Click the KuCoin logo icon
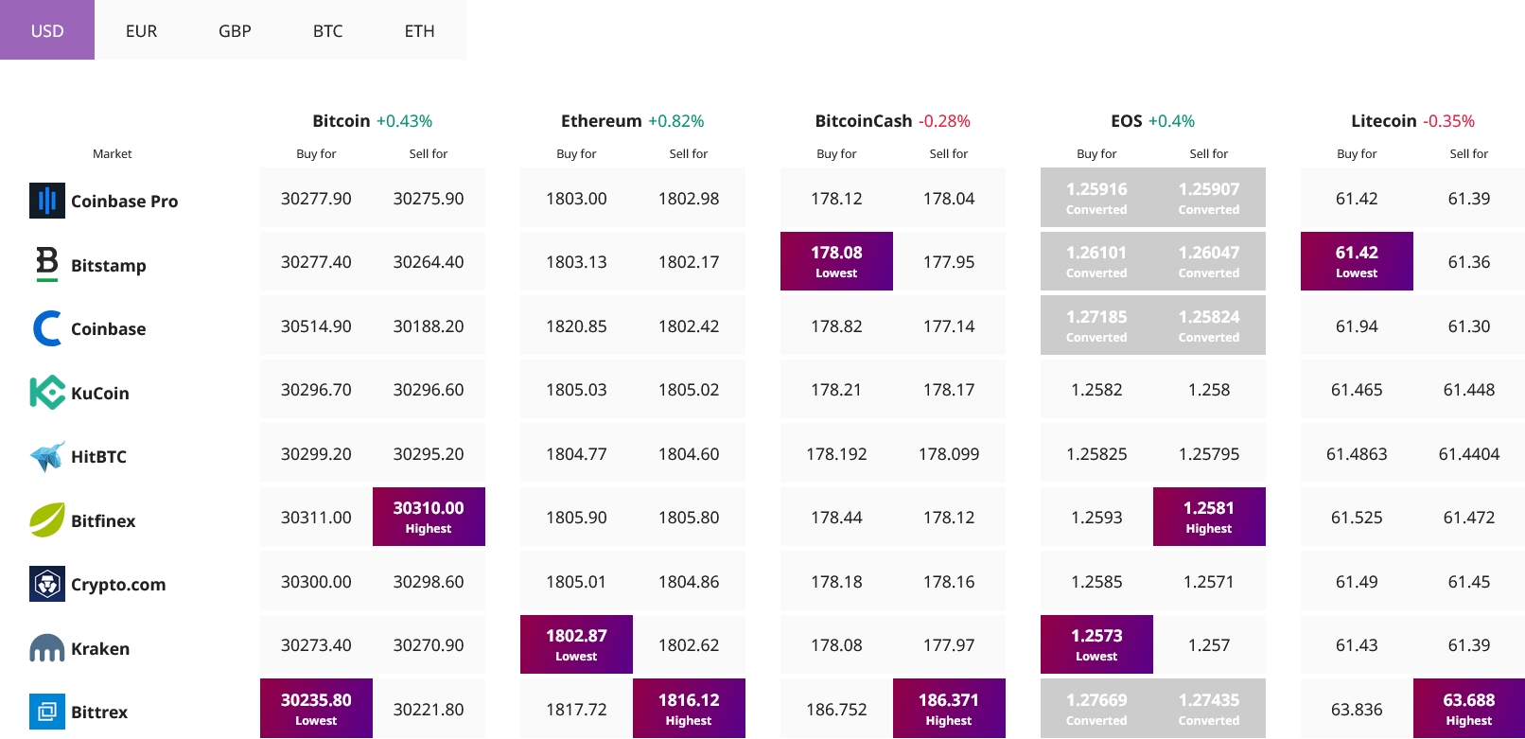This screenshot has width=1525, height=739. coord(47,393)
